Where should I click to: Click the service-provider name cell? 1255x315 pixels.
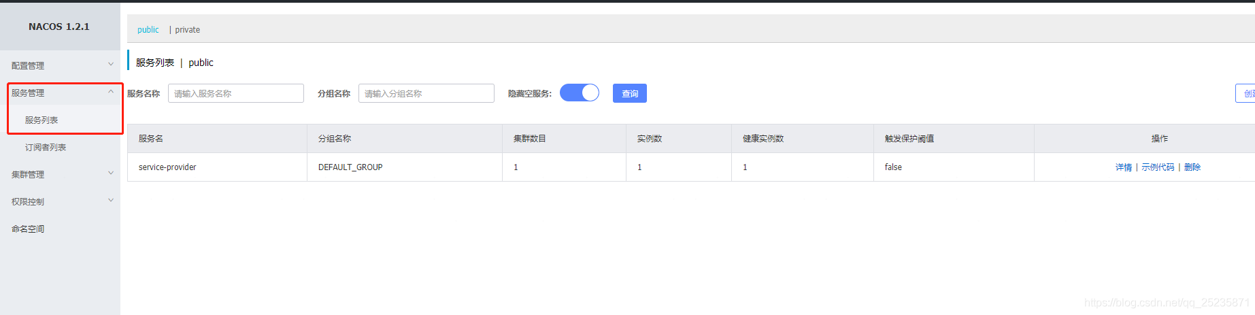(218, 167)
